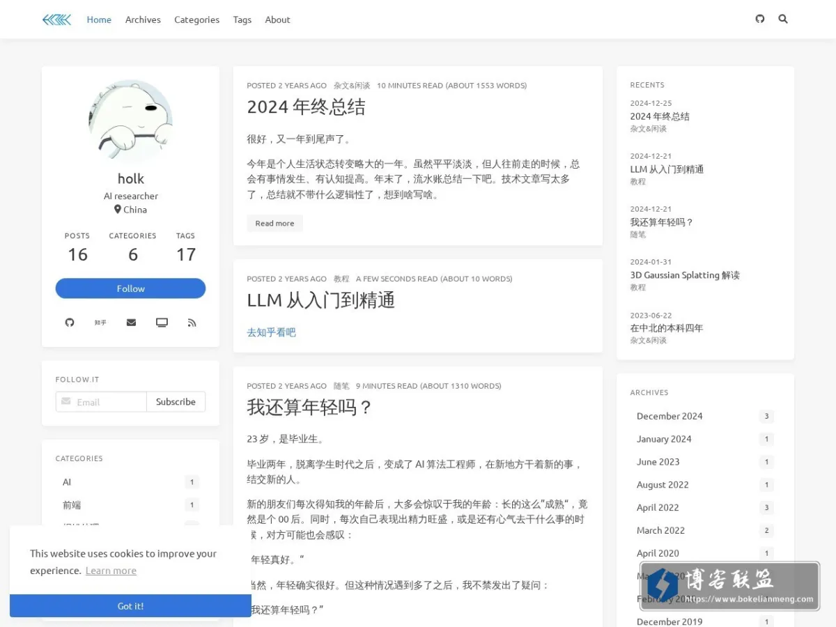
Task: Click 随笔 under recent 我还算年轻吗？
Action: click(638, 235)
